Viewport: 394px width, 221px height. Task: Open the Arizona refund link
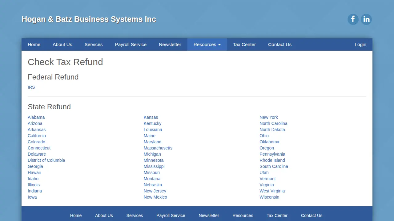point(35,123)
